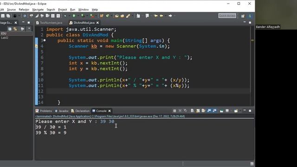297x167 pixels.
Task: Click the Forward navigation arrow
Action: tap(170, 16)
